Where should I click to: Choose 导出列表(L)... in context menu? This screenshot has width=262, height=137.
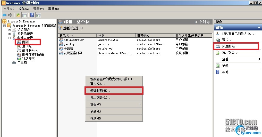[114, 98]
